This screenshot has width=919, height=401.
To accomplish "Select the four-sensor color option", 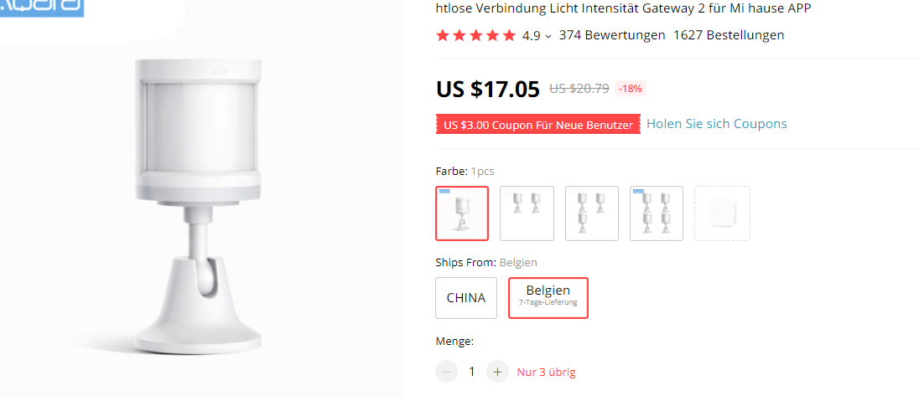I will 657,213.
